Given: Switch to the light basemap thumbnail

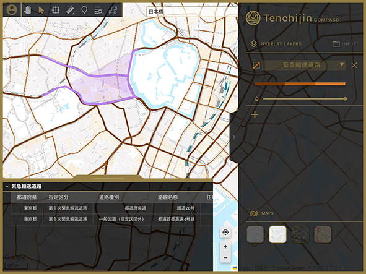Looking at the screenshot, I should [277, 234].
